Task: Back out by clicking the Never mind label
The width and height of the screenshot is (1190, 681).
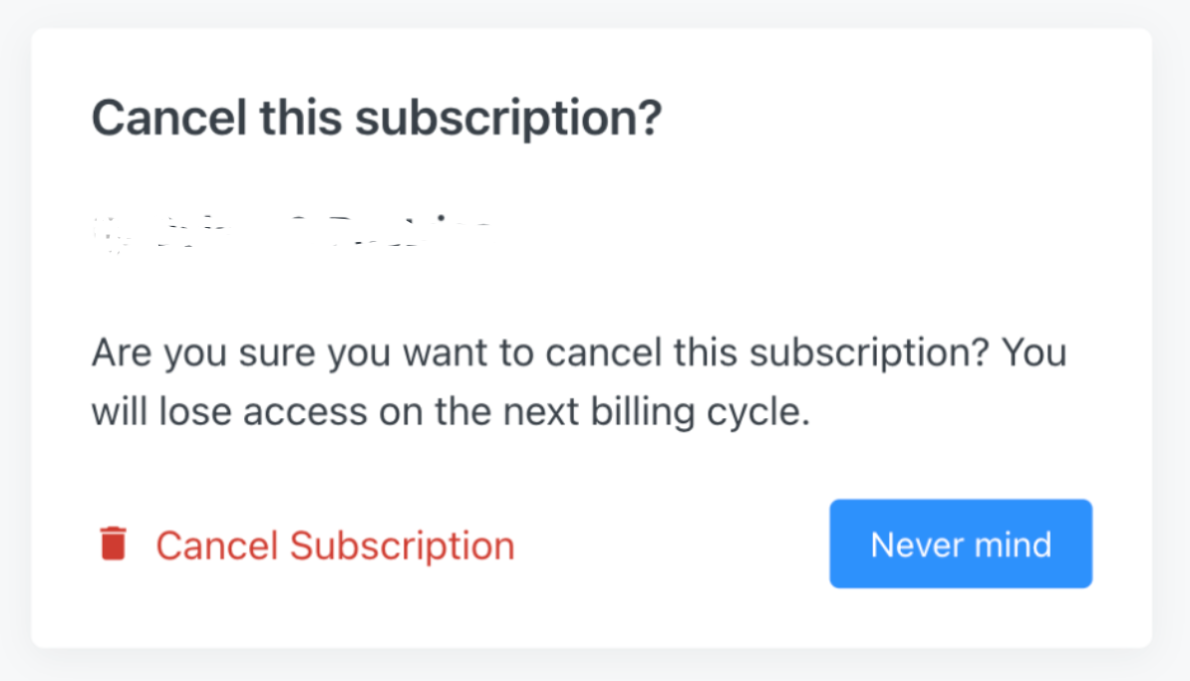Action: tap(961, 544)
